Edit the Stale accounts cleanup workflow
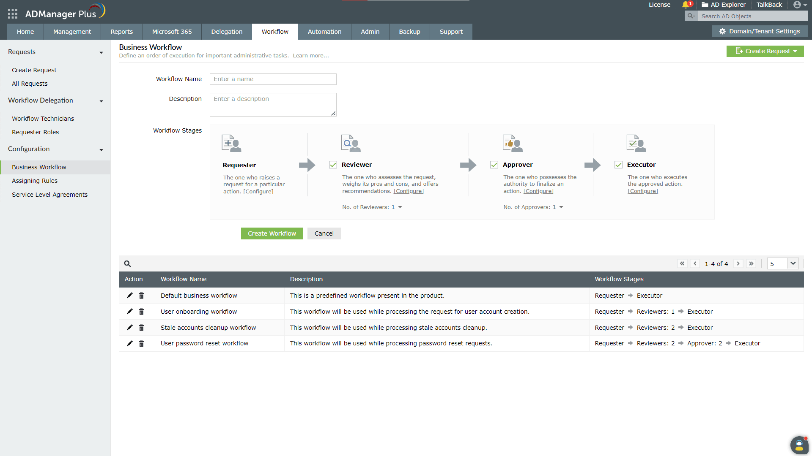Screen dimensions: 812x456 click(130, 328)
